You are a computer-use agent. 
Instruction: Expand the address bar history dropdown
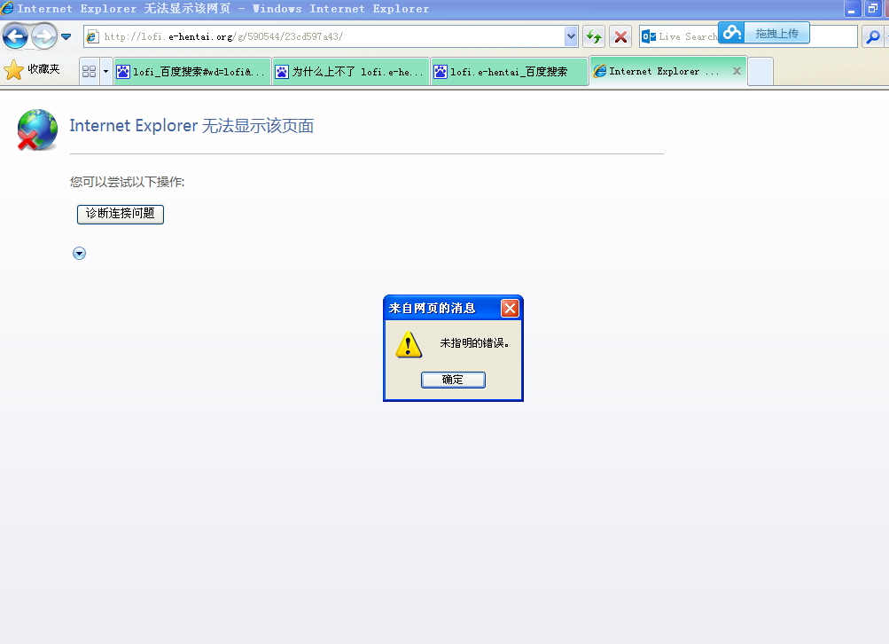(x=571, y=37)
